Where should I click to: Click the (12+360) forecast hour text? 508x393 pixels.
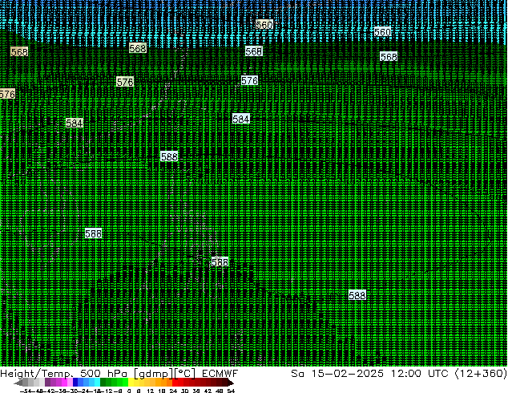pos(481,373)
